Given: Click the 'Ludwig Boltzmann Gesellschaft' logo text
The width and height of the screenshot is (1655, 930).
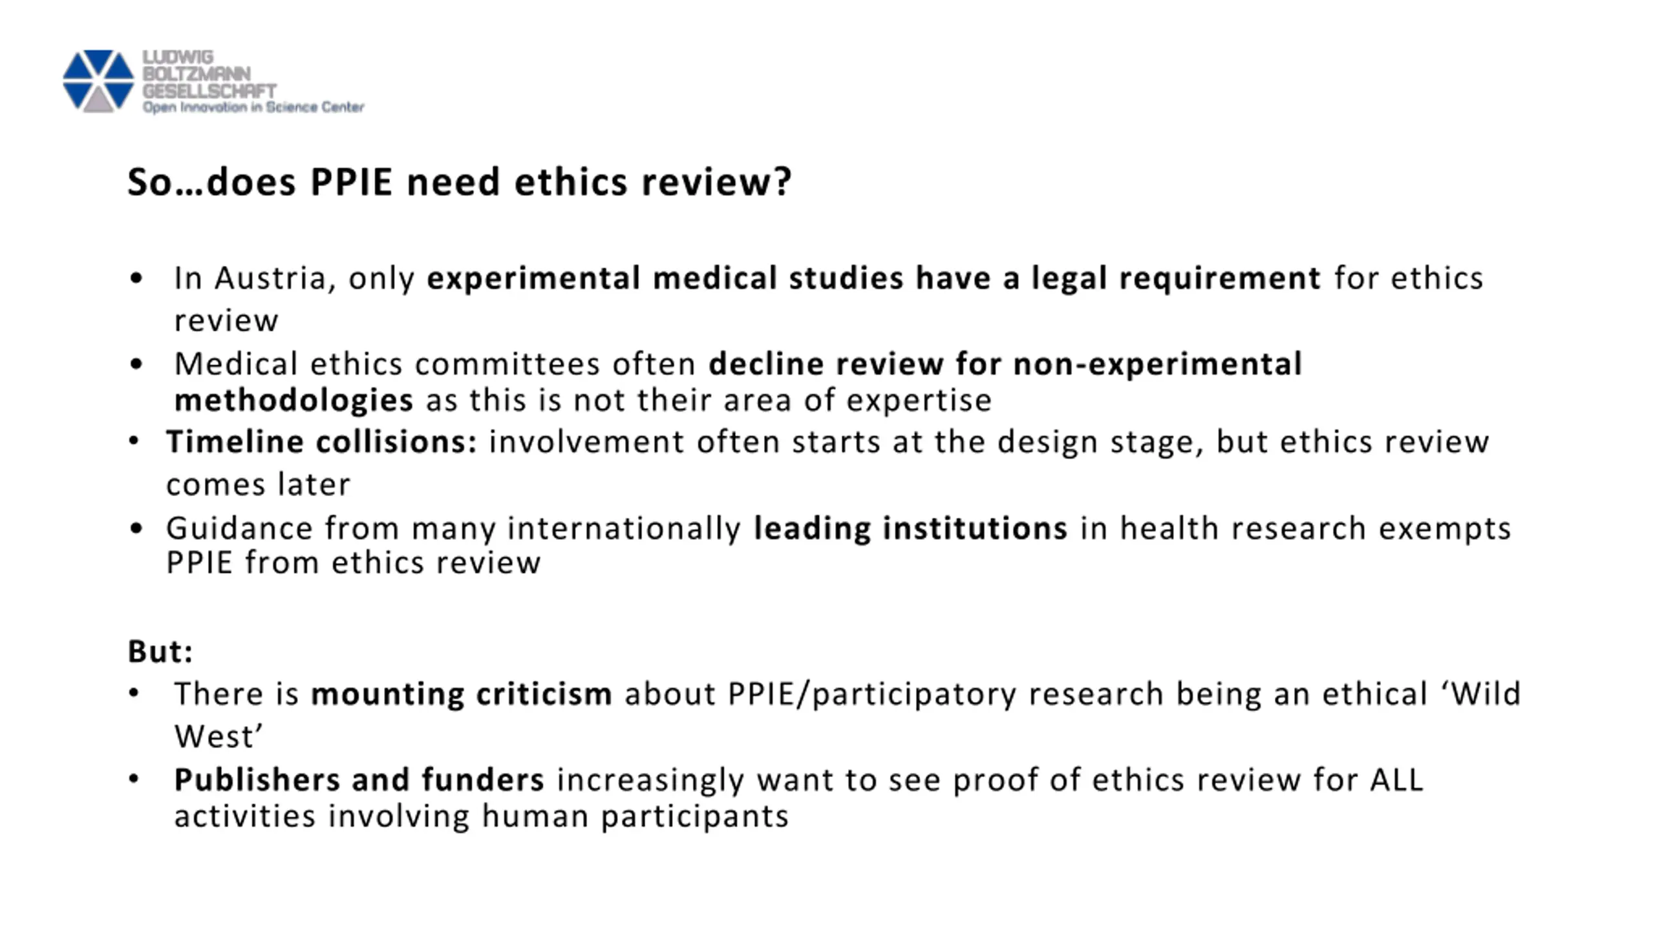Looking at the screenshot, I should point(209,74).
